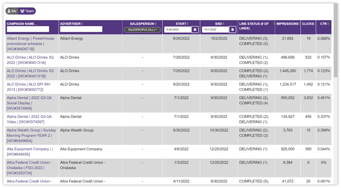Open Alpha Dental Q3-Q4 Video campaign
The height and width of the screenshot is (188, 341).
click(x=29, y=119)
